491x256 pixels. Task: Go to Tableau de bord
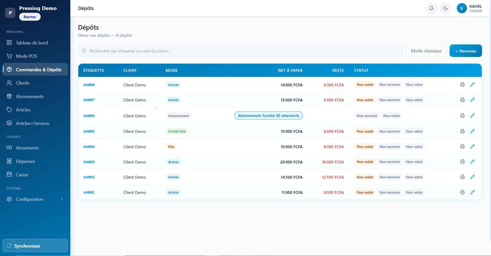point(35,43)
